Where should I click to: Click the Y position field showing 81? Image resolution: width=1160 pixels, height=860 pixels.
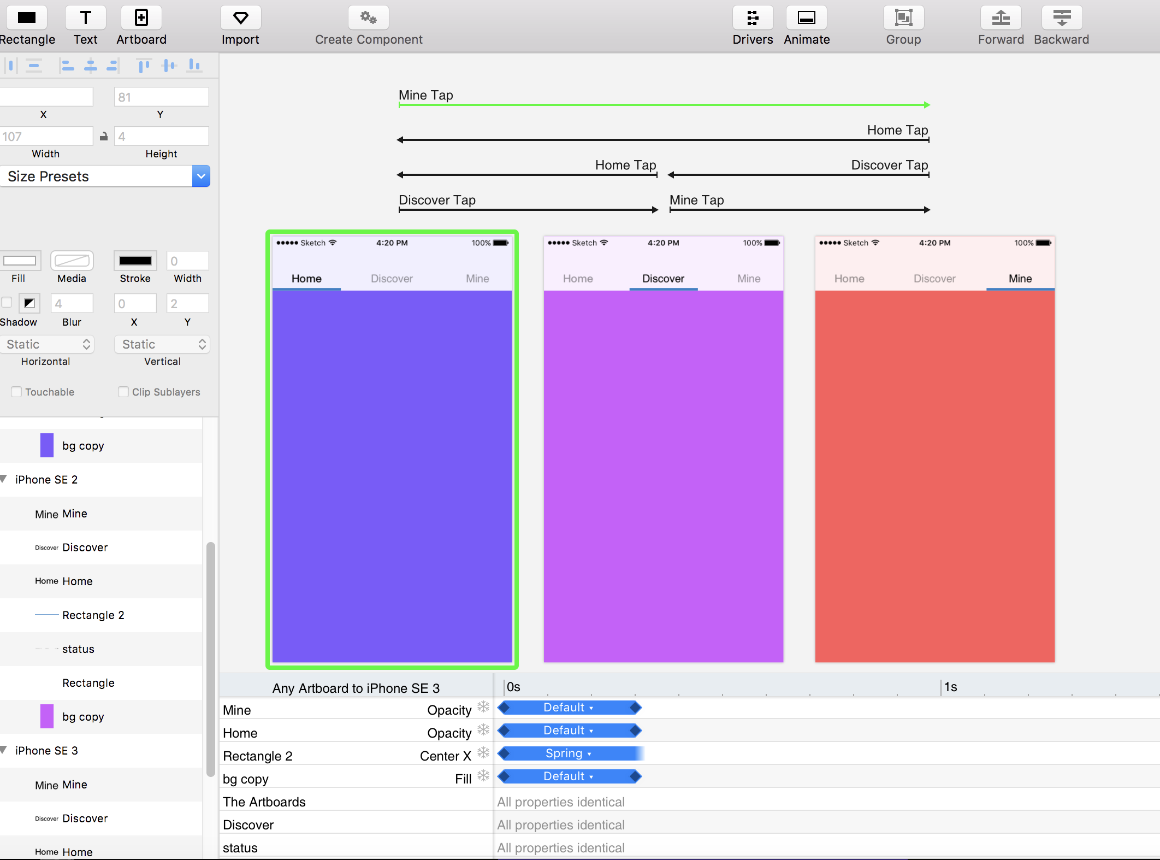162,97
